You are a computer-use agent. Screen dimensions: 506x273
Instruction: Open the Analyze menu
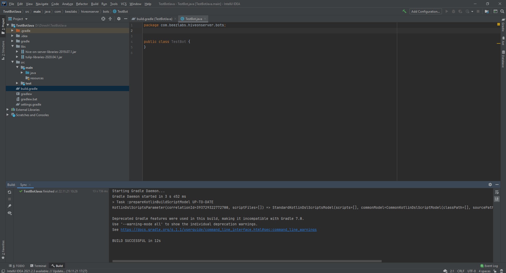67,4
